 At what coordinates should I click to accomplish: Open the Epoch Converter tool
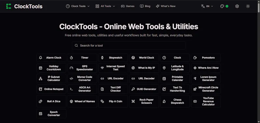coord(51,114)
